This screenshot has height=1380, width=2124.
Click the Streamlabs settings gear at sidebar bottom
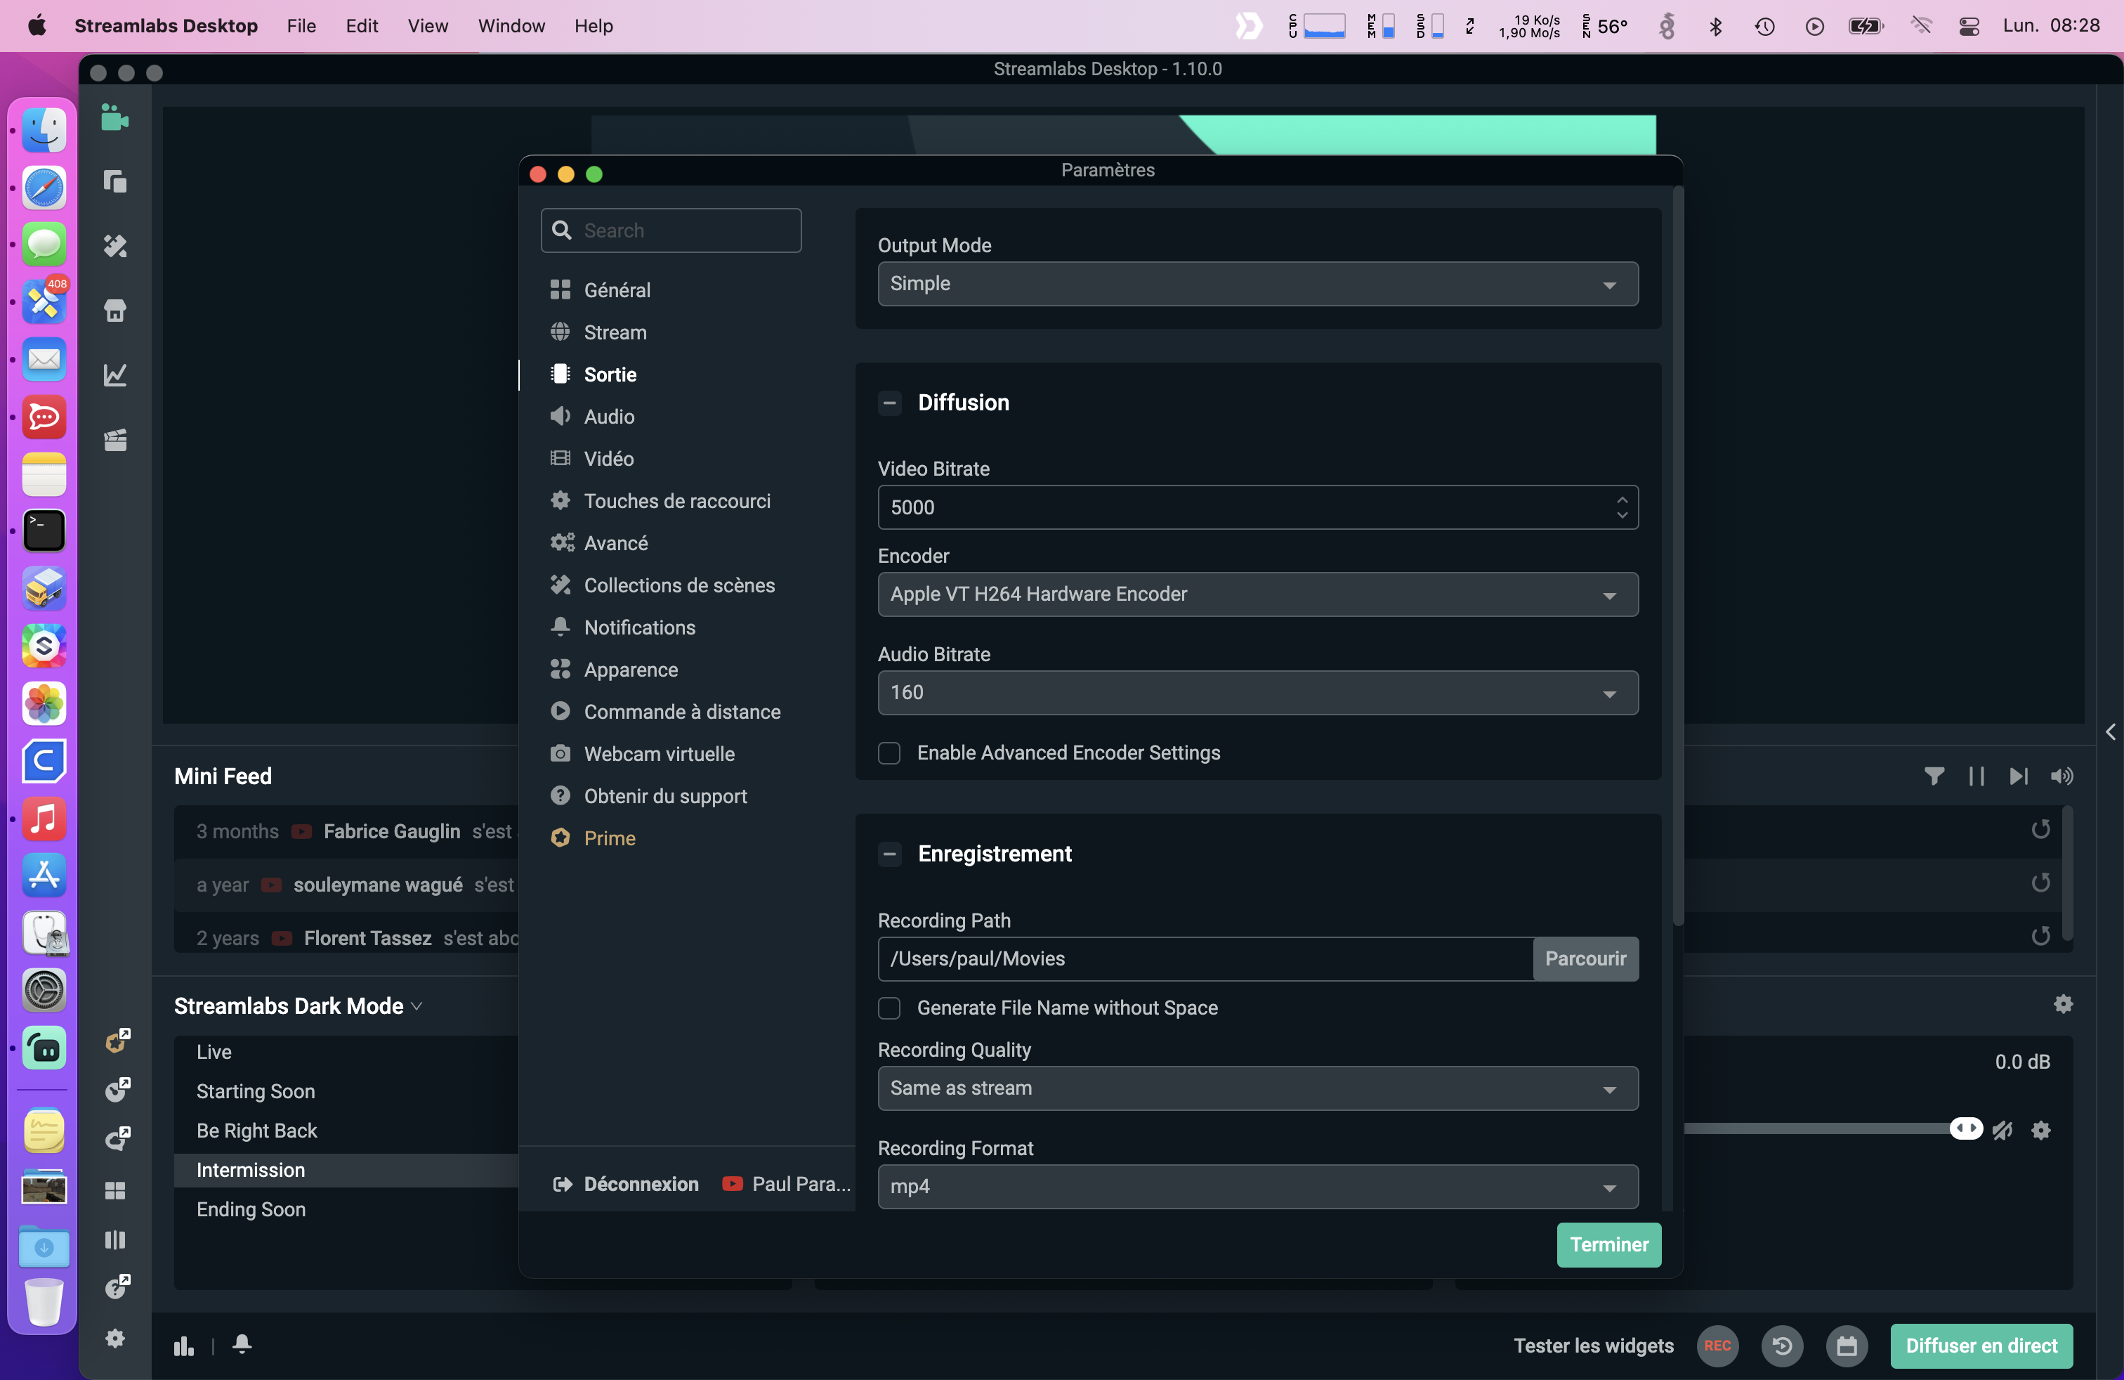[115, 1338]
